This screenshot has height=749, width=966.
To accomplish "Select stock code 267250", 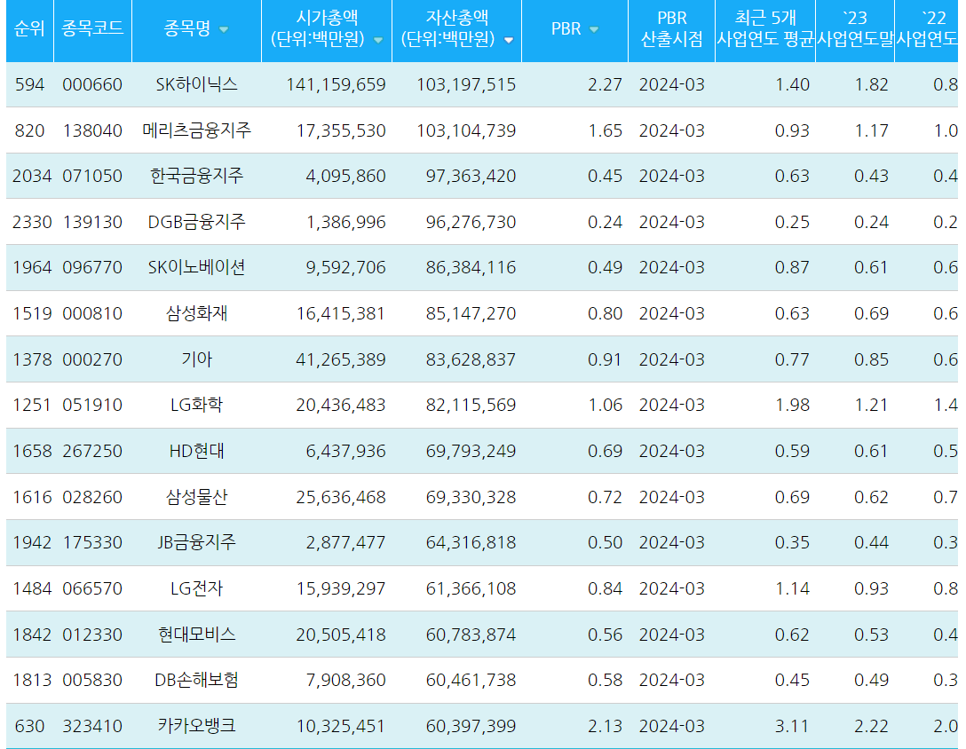I will (x=92, y=451).
